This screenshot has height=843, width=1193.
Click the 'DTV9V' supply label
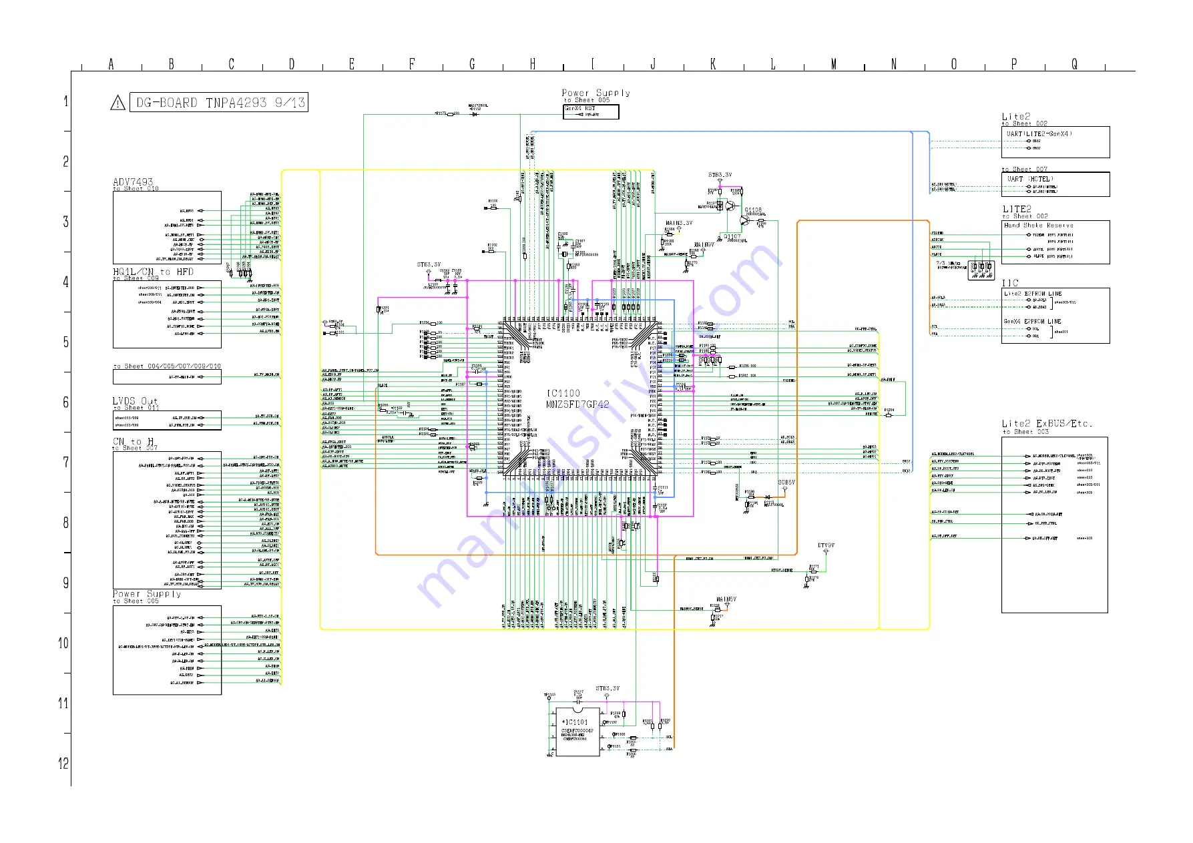tap(826, 545)
